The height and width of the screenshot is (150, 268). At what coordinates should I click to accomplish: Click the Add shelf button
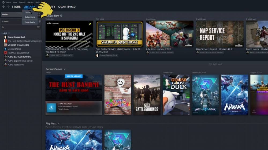tap(216, 64)
